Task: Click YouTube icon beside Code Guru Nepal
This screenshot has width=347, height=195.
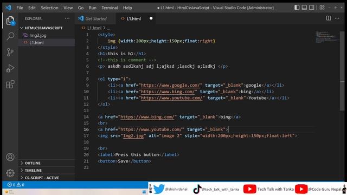Action: click(x=301, y=189)
